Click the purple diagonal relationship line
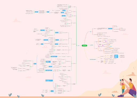Image resolution: width=137 pixels, height=98 pixels. pyautogui.click(x=98, y=46)
